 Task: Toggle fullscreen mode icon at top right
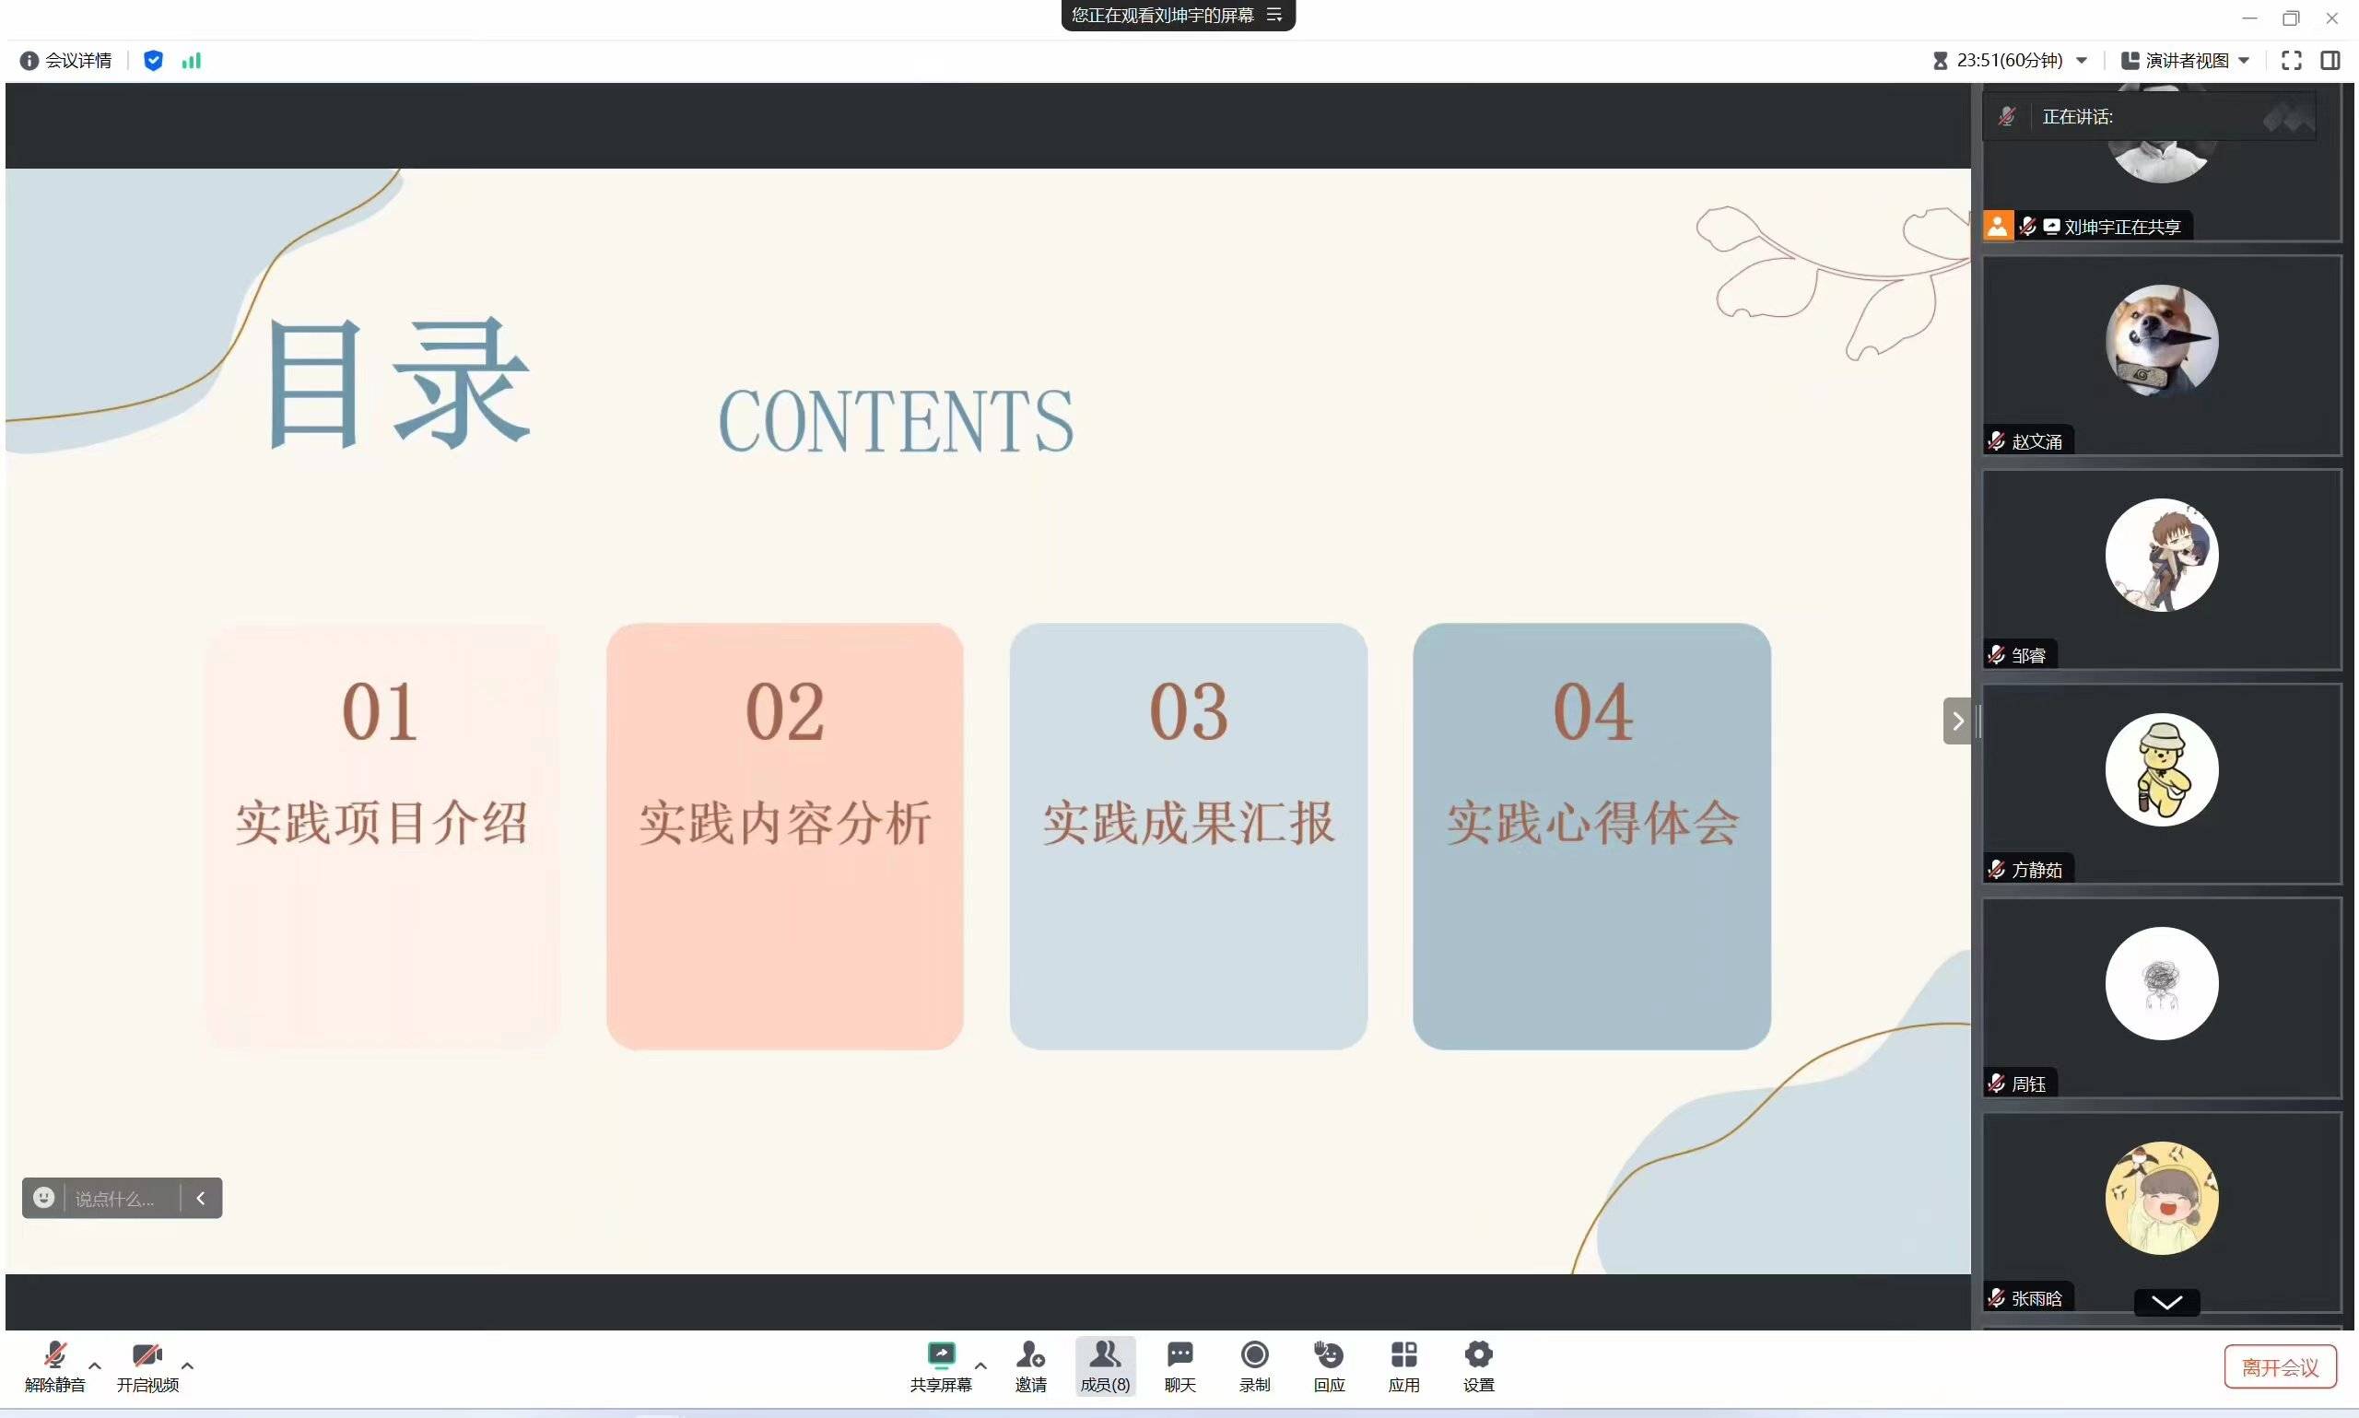point(2290,60)
